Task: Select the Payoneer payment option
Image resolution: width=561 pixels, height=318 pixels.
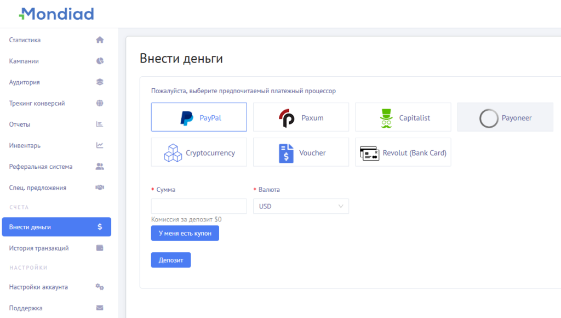Action: point(505,117)
